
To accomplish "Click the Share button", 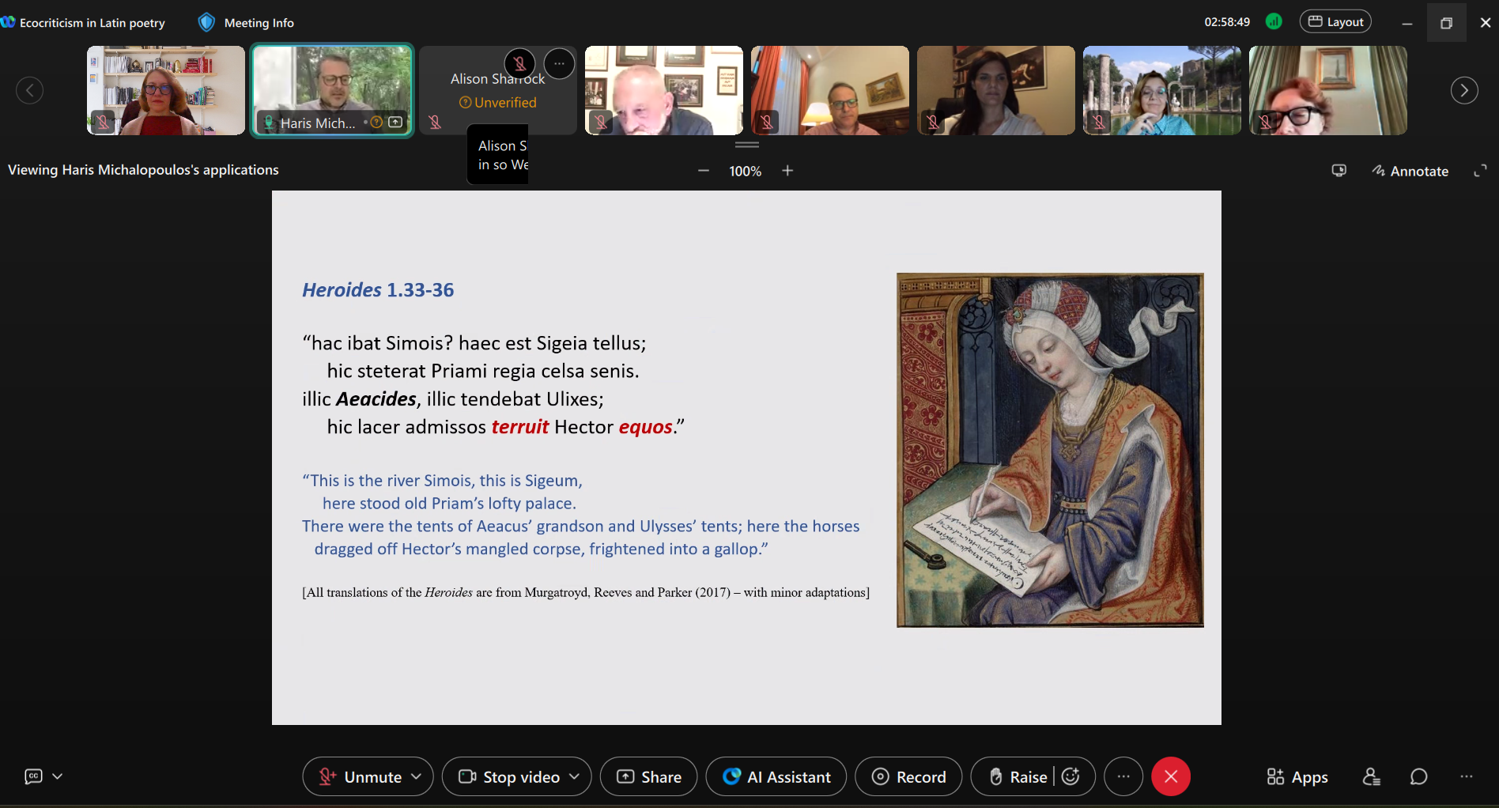I will 649,777.
